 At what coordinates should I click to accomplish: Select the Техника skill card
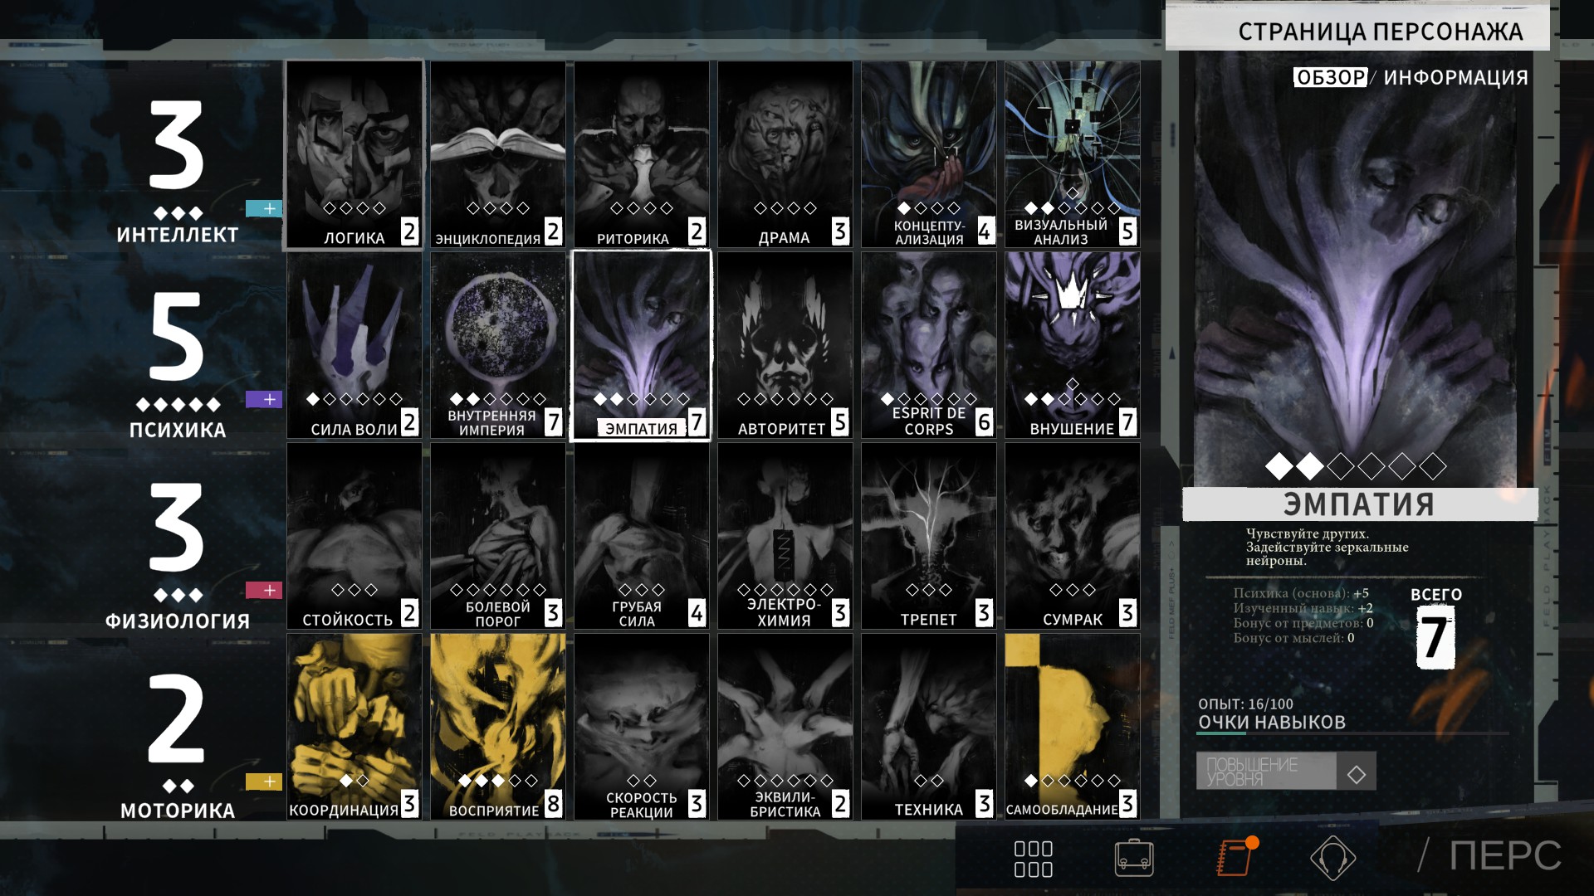[929, 727]
